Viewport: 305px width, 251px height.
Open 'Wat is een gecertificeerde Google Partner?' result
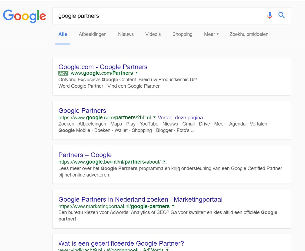pos(121,243)
